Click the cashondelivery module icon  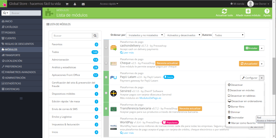[x=113, y=48]
